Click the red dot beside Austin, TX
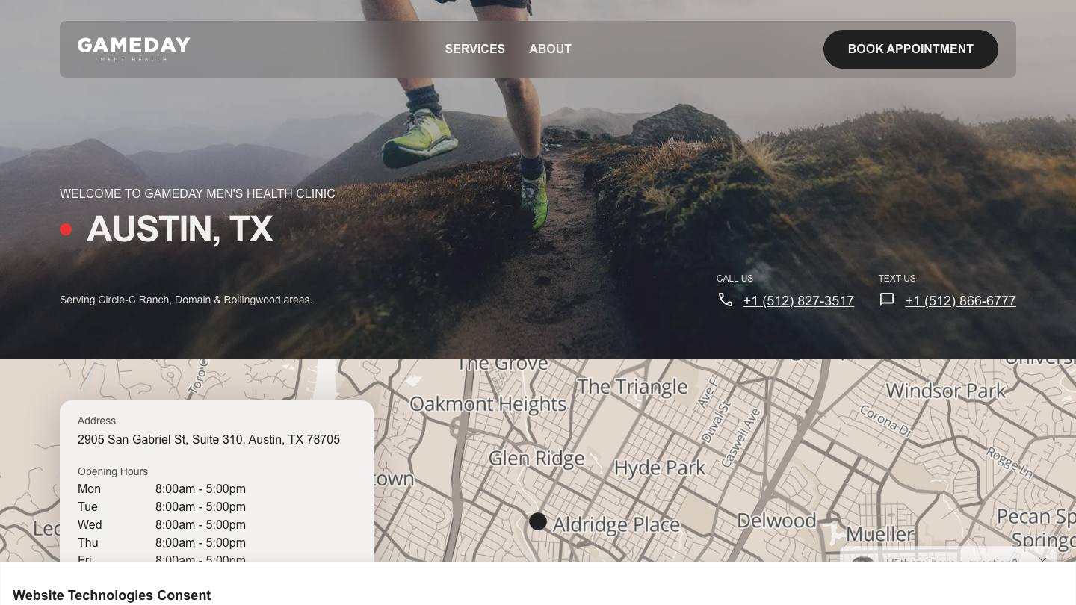 point(66,229)
